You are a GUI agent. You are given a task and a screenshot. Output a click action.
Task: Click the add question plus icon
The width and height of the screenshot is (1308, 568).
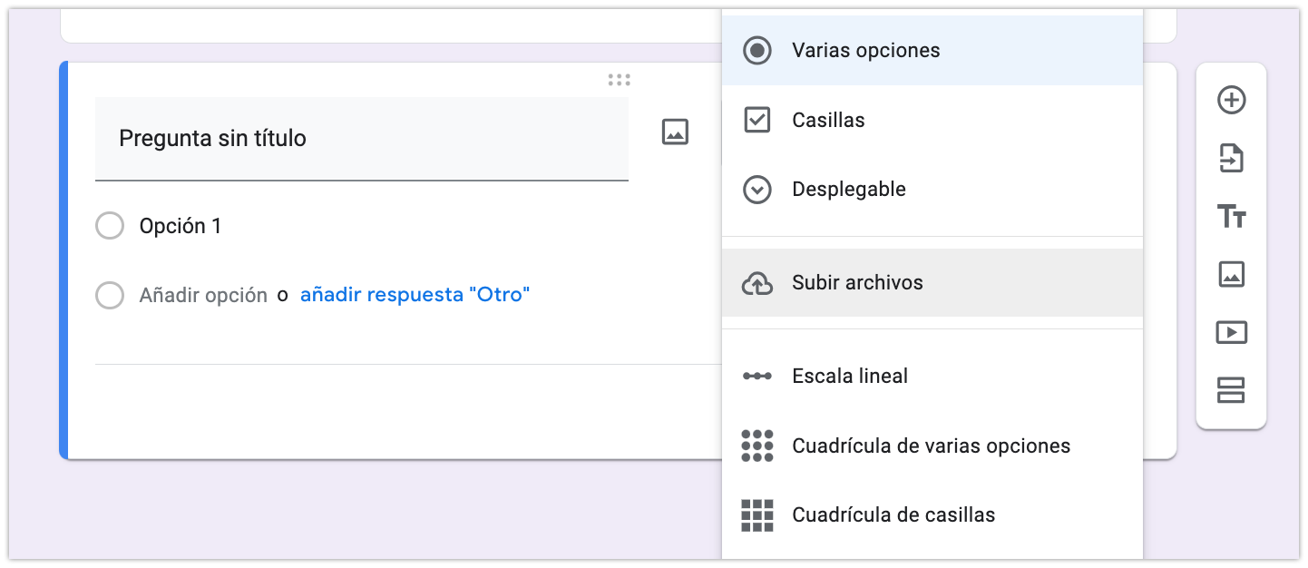coord(1231,100)
